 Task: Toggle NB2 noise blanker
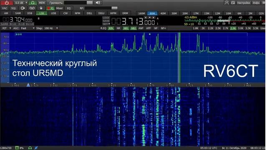(133, 28)
